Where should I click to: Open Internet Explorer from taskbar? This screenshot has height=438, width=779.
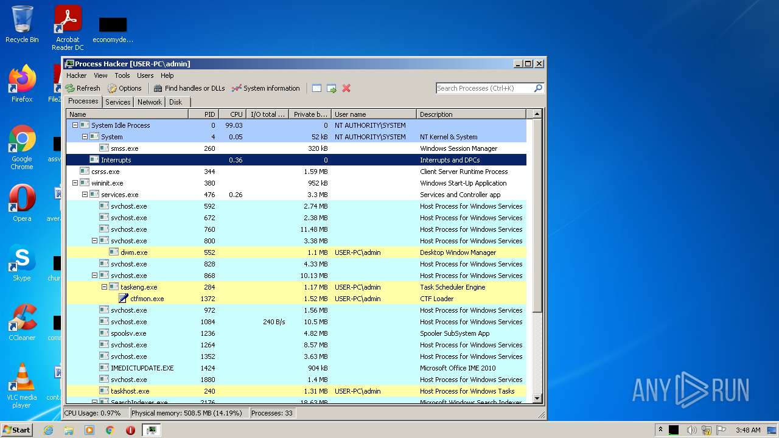[x=48, y=430]
